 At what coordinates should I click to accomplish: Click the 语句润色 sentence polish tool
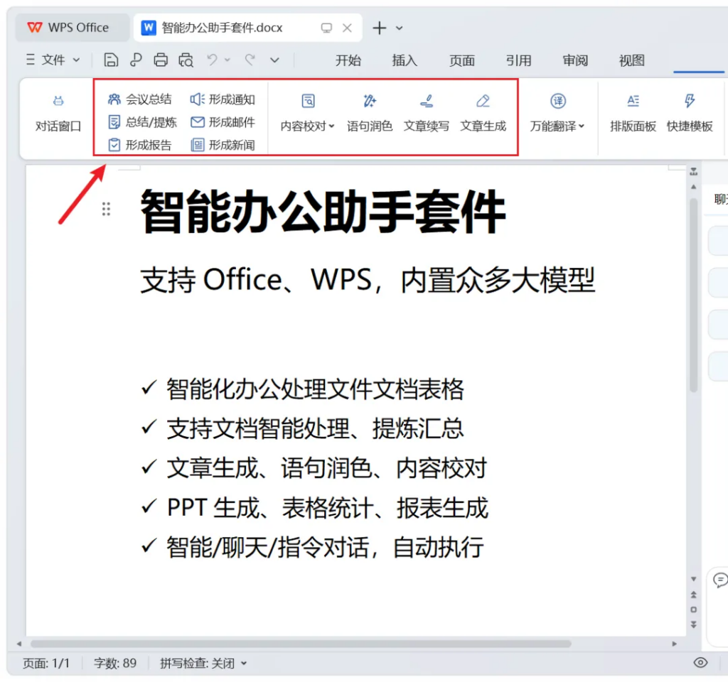(x=369, y=114)
